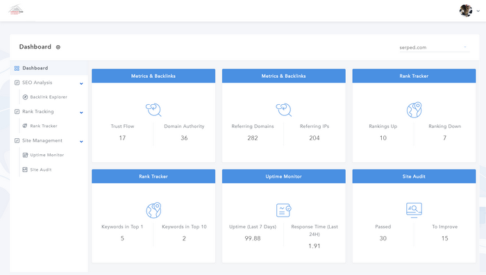The width and height of the screenshot is (486, 275).
Task: Click the Uptime Monitor card header
Action: pyautogui.click(x=283, y=176)
